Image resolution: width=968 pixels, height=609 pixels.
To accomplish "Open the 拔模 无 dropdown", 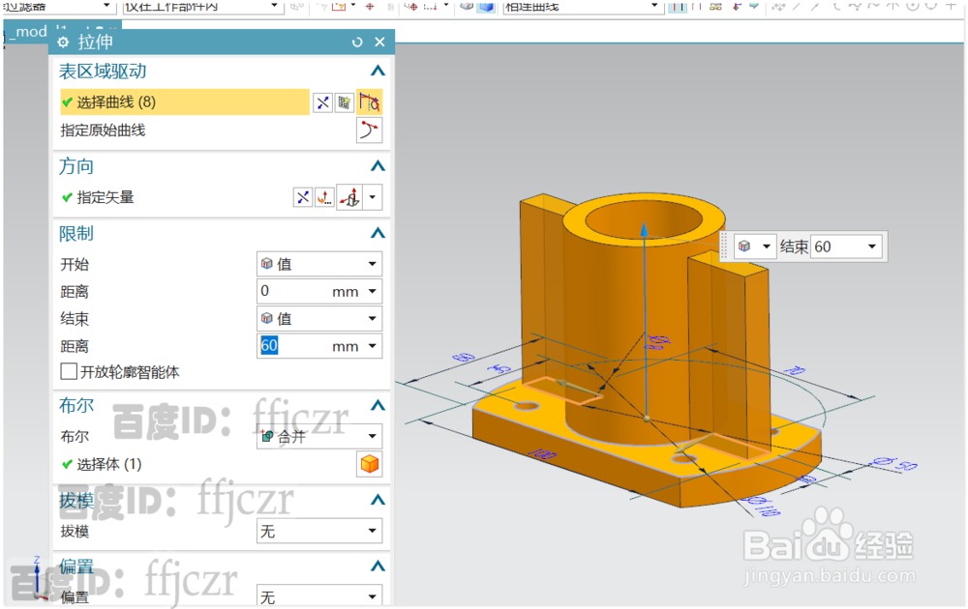I will [x=319, y=531].
